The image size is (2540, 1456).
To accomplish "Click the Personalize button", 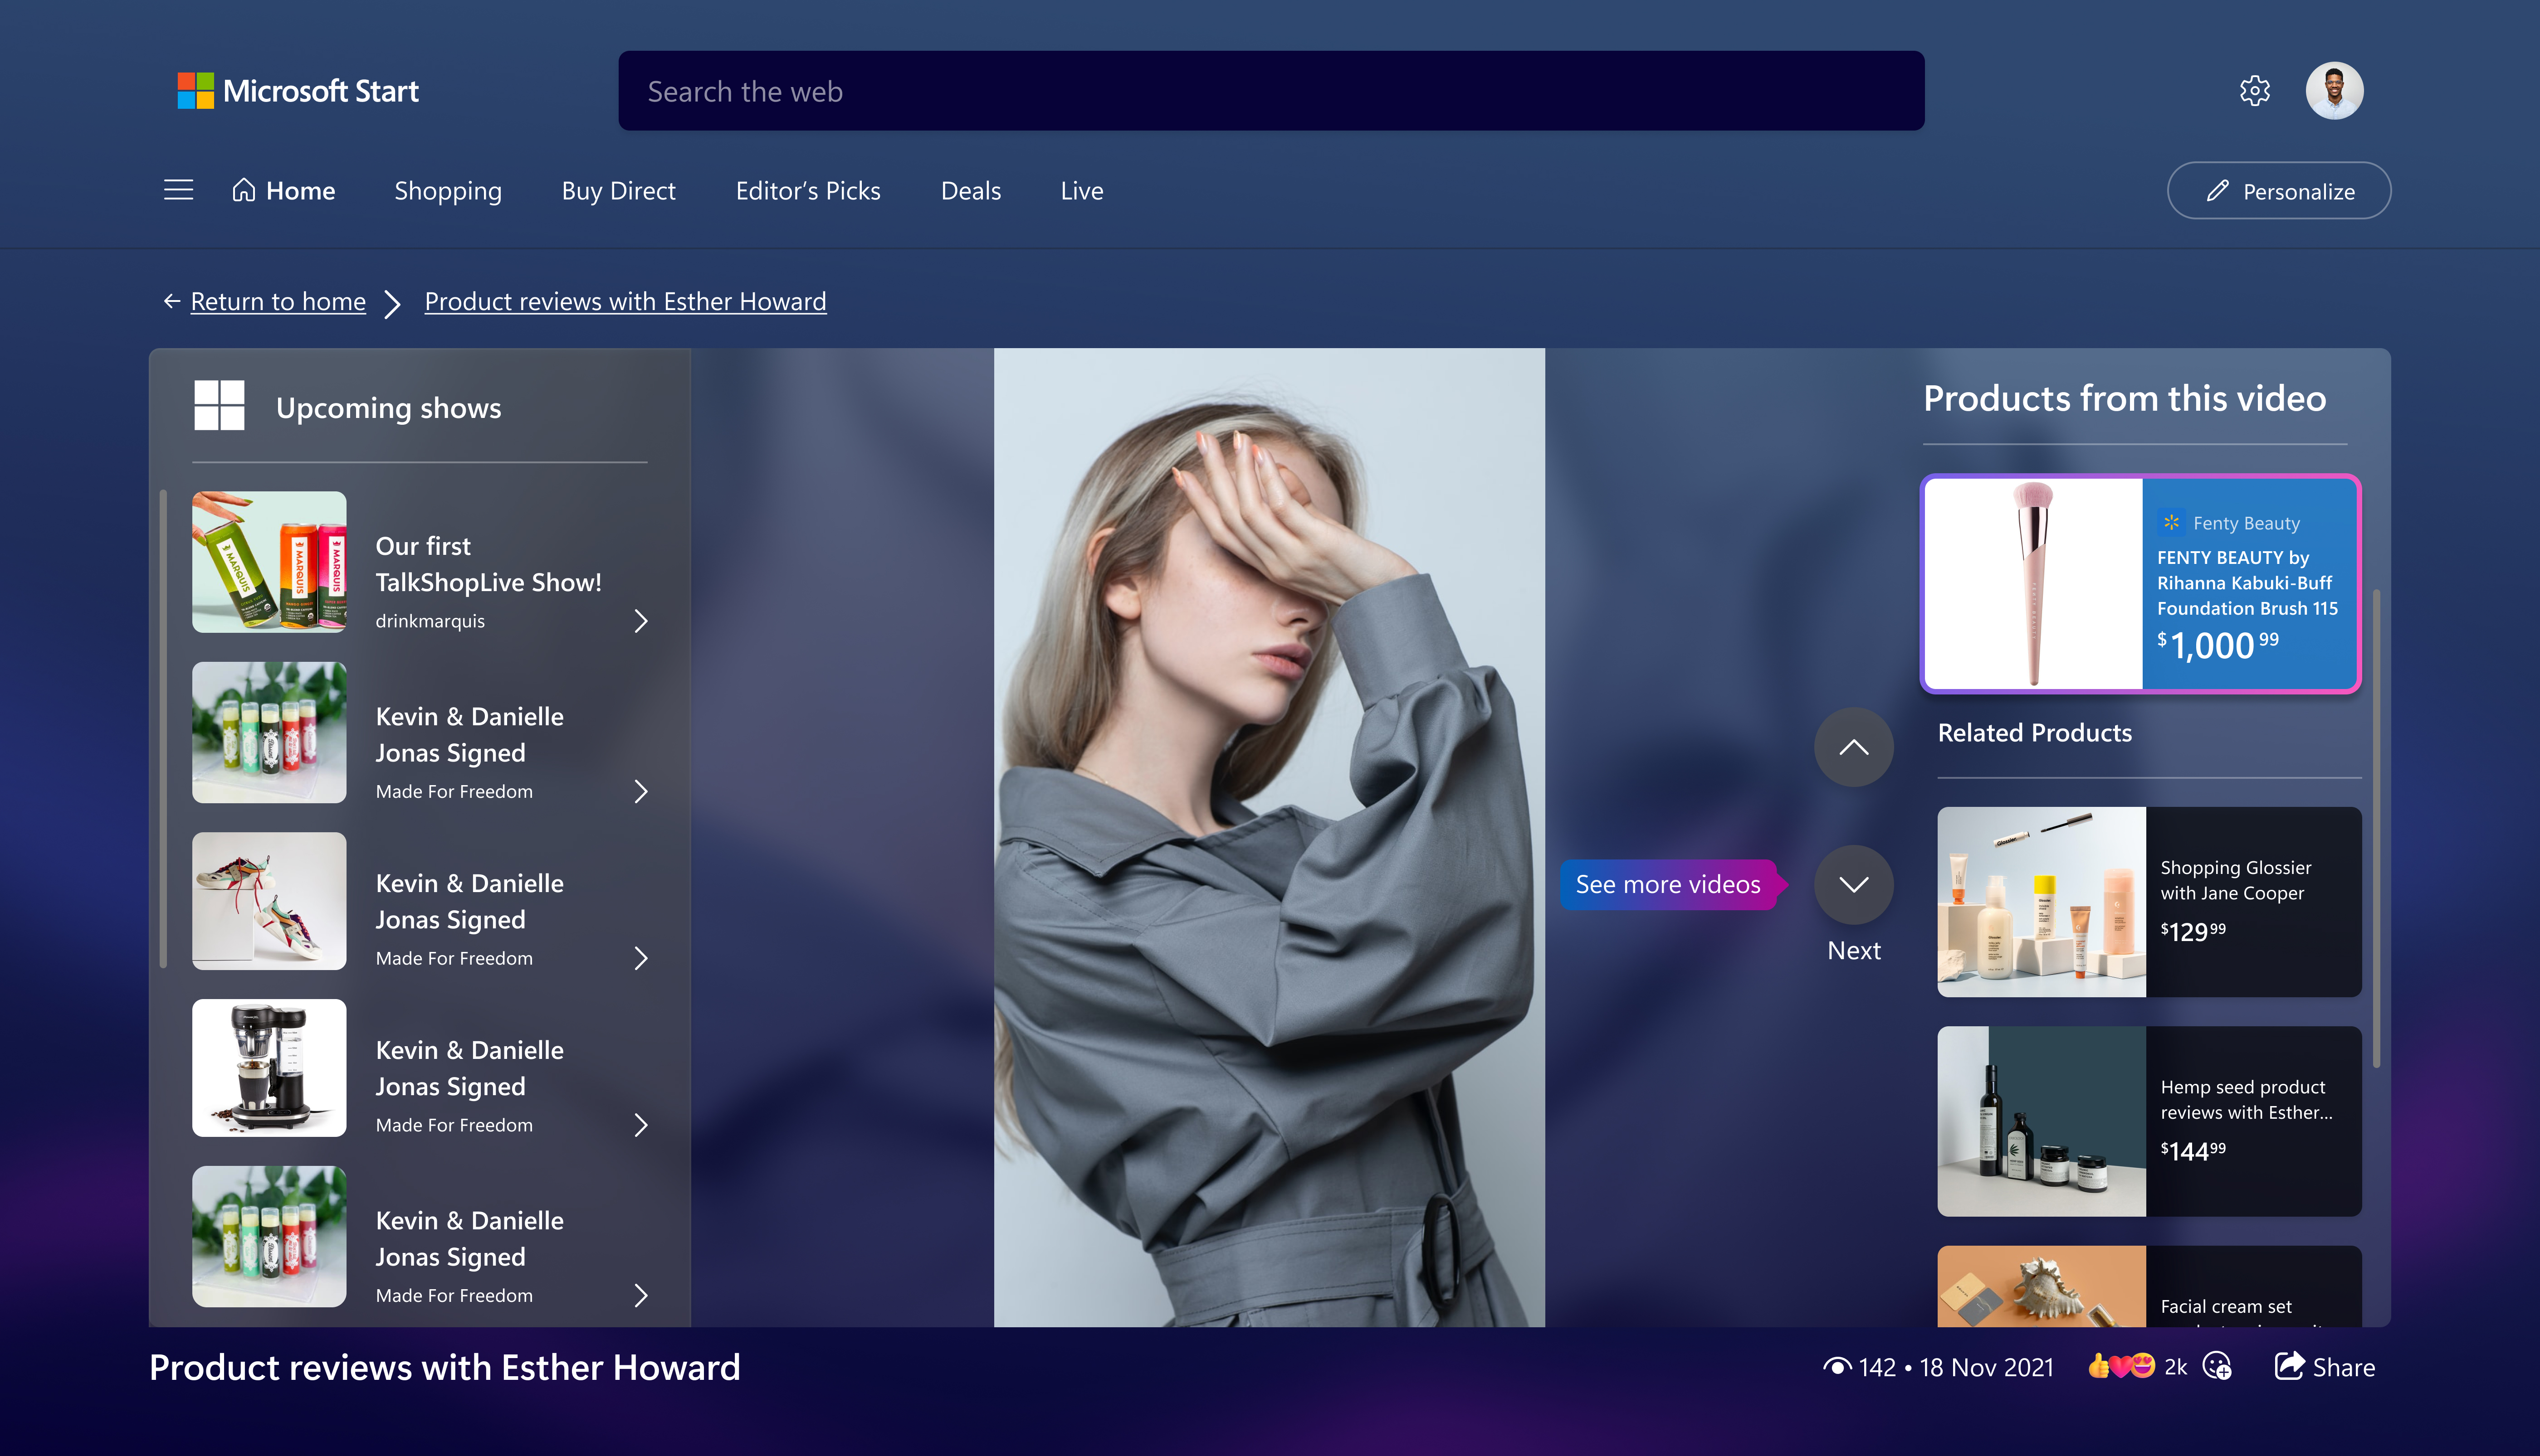I will (x=2278, y=190).
